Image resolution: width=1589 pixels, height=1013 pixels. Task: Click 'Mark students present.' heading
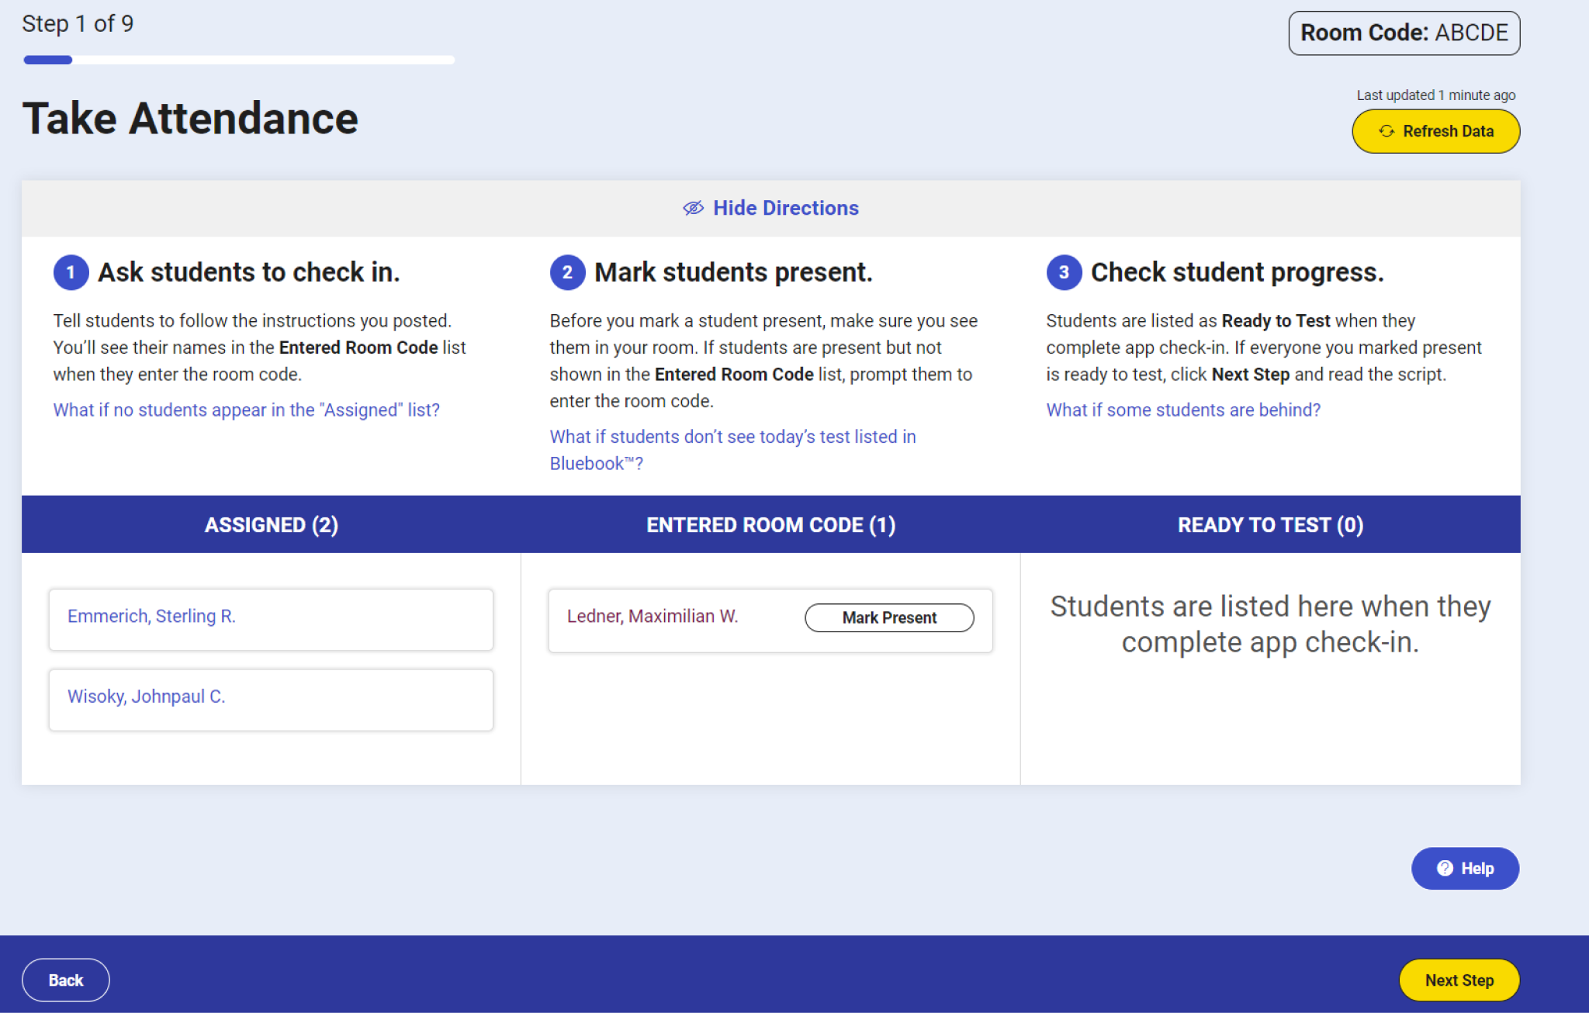(733, 272)
